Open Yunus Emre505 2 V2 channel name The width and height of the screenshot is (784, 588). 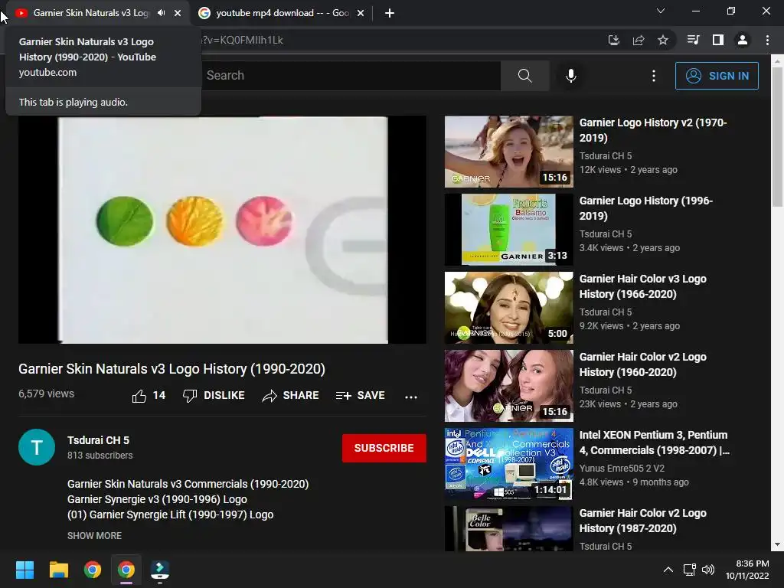pos(622,468)
